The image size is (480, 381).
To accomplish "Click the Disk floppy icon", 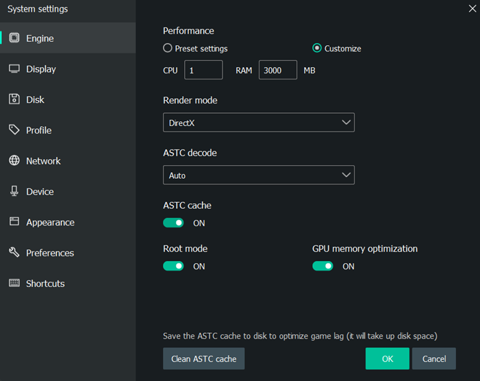I will [14, 99].
